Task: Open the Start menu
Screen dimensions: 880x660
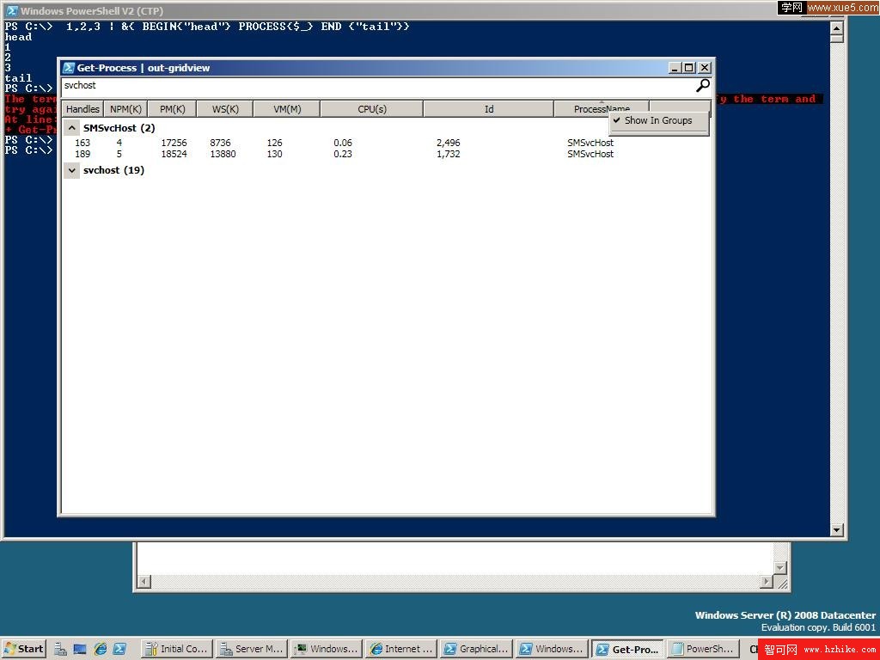Action: 23,649
